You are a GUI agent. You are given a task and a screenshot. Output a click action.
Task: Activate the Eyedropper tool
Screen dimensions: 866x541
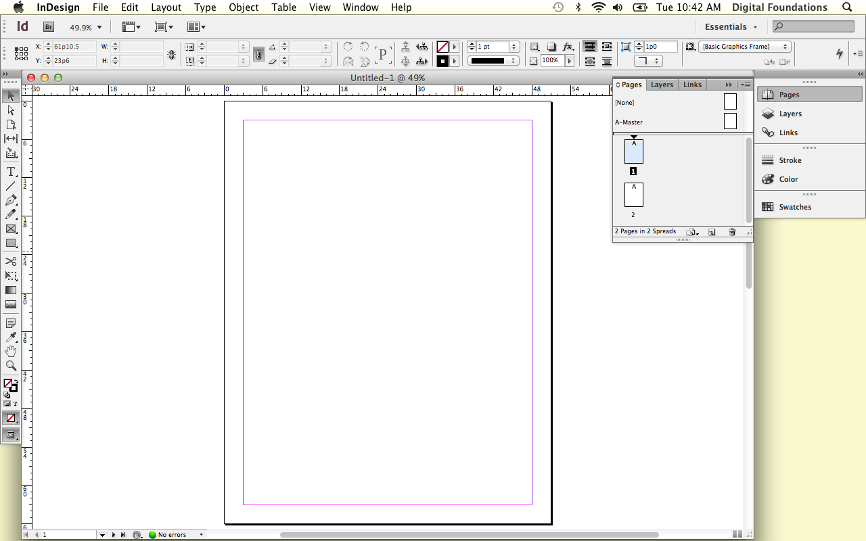[x=11, y=337]
